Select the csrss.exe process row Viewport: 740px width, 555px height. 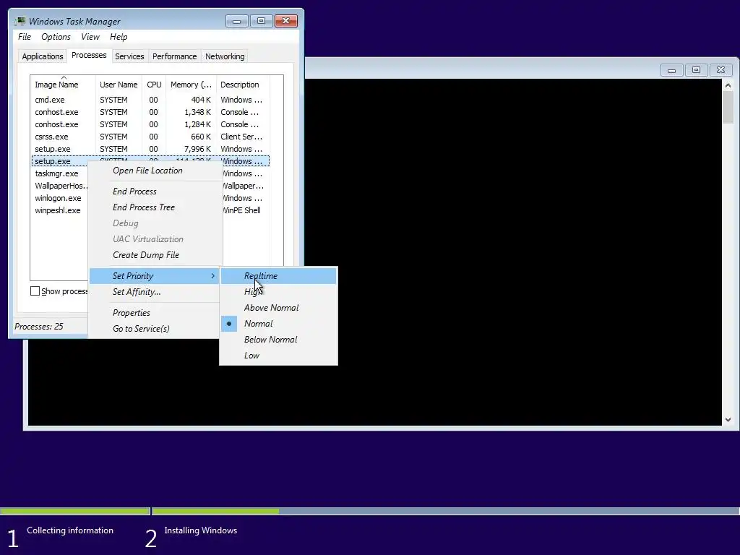(150, 137)
